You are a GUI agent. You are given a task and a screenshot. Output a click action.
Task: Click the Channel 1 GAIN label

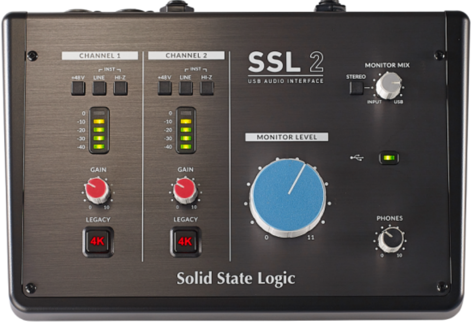click(98, 170)
